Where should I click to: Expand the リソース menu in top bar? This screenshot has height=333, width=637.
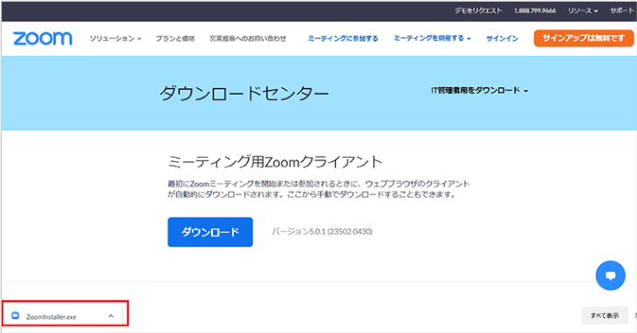pos(583,11)
